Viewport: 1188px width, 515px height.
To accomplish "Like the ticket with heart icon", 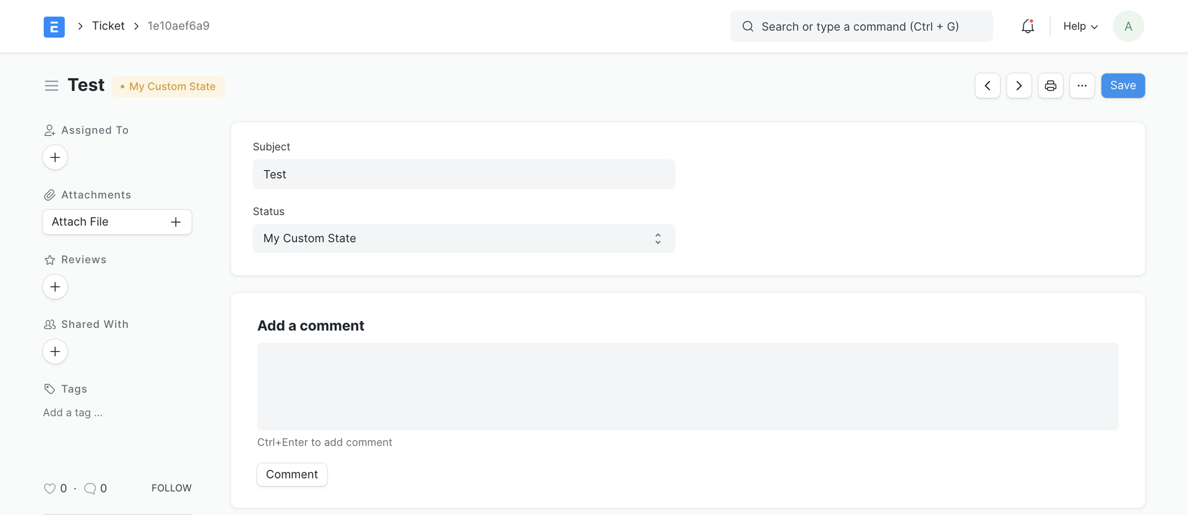I will coord(49,488).
